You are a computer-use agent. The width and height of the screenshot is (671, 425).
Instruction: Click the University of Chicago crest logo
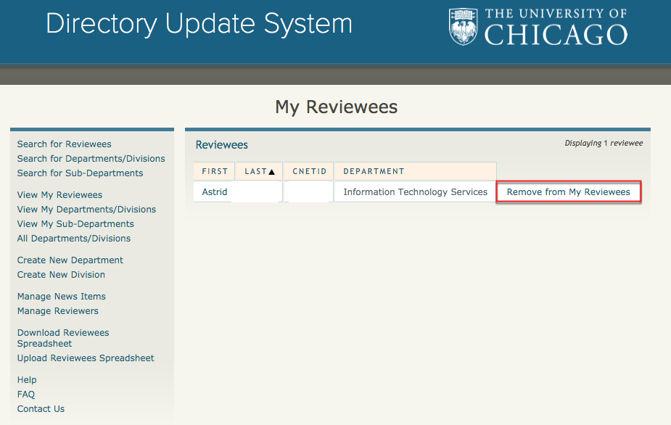click(463, 27)
